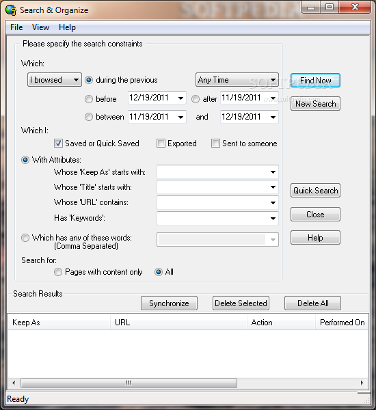Start a New Search
Image resolution: width=376 pixels, height=410 pixels.
click(315, 104)
